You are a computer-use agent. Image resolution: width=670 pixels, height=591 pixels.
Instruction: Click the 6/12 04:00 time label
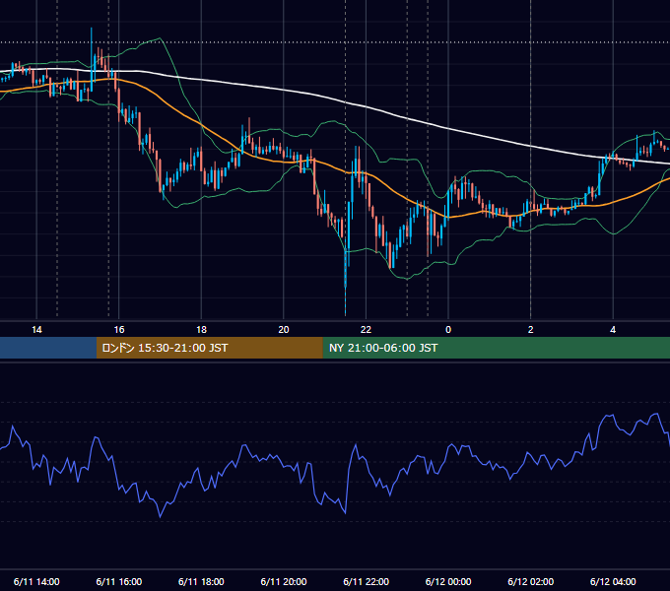[613, 581]
